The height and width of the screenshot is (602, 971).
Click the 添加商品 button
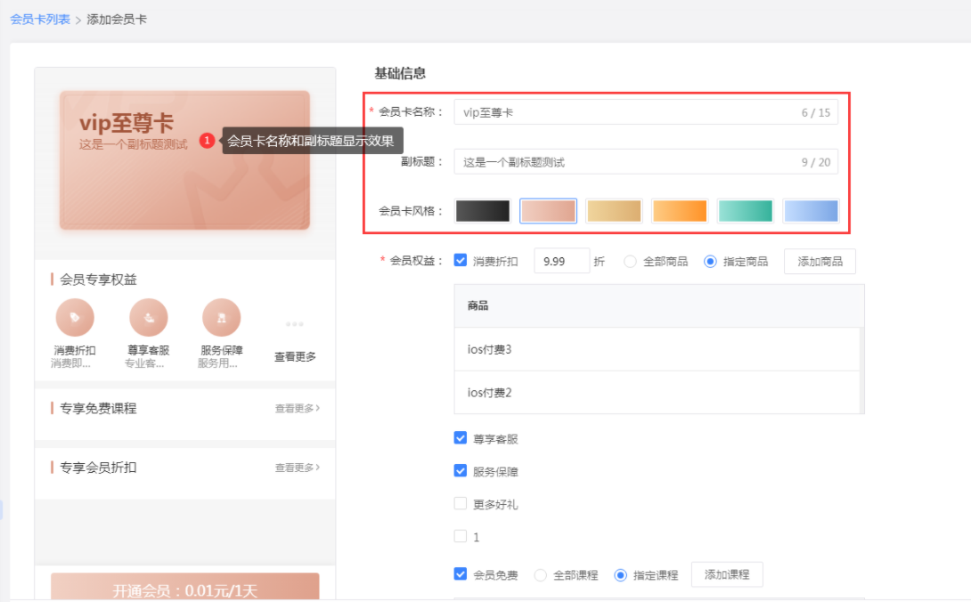point(820,261)
